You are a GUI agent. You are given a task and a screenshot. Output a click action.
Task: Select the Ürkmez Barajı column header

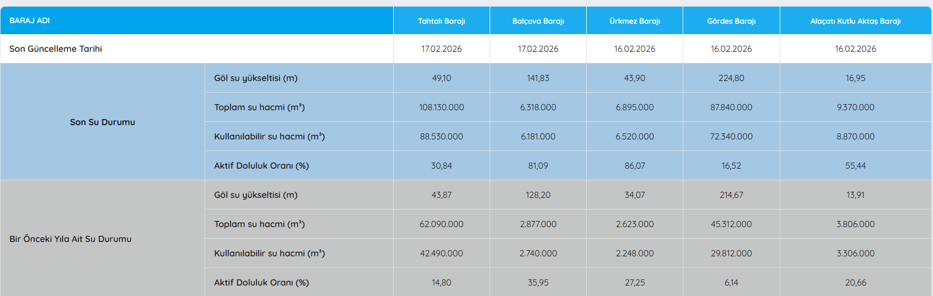point(634,21)
